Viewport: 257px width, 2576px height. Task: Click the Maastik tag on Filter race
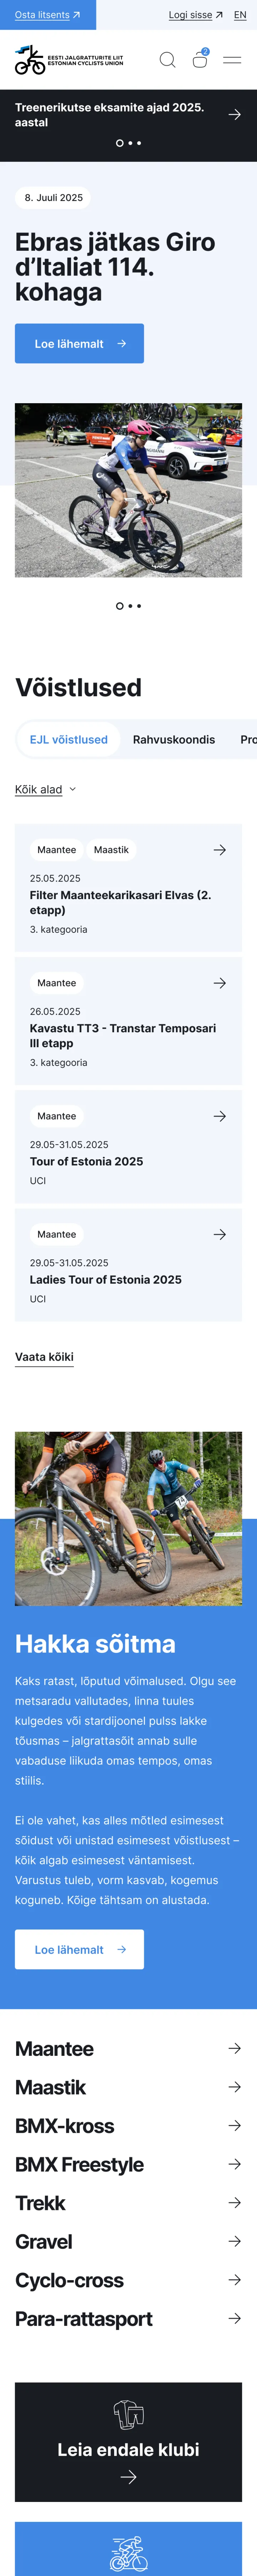(112, 850)
